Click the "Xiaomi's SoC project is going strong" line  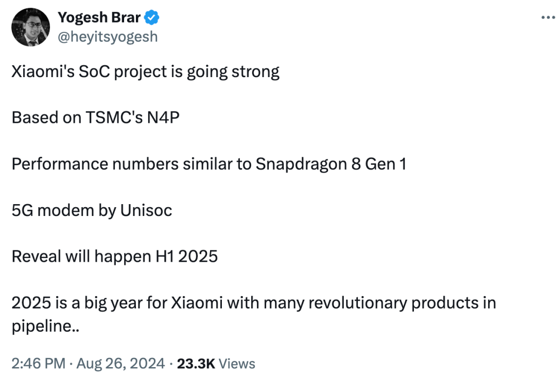[x=145, y=71]
